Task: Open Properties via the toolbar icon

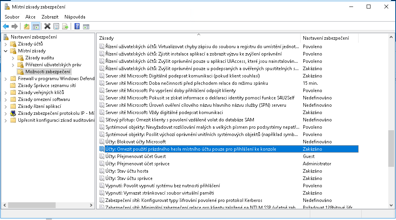Action: pos(56,26)
